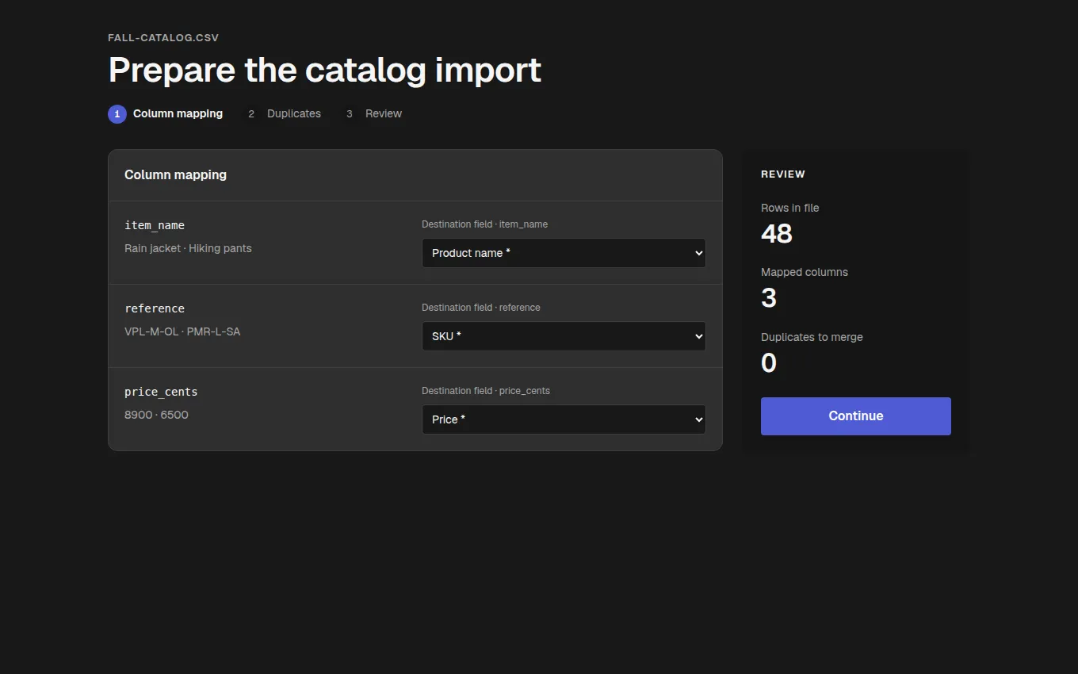
Task: Click the REVIEW sidebar heading
Action: [x=783, y=174]
